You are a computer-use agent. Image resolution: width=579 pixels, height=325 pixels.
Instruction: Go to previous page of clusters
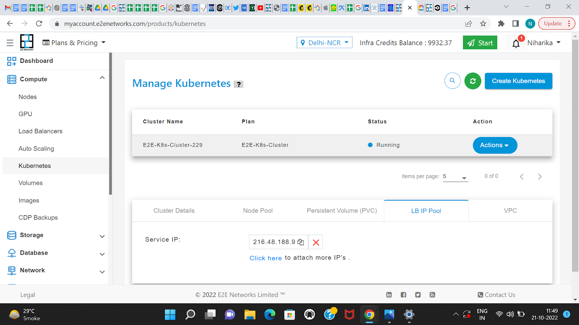click(521, 177)
